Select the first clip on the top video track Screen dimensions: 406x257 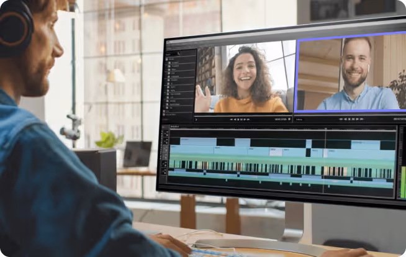(x=198, y=142)
